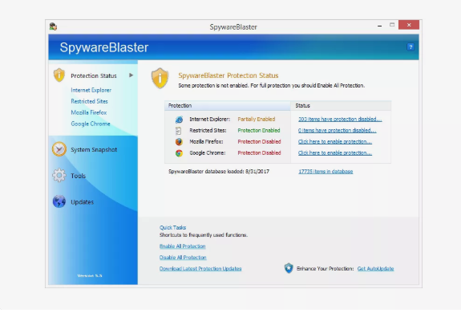Open Mozilla Firefox sidebar section

[x=89, y=112]
